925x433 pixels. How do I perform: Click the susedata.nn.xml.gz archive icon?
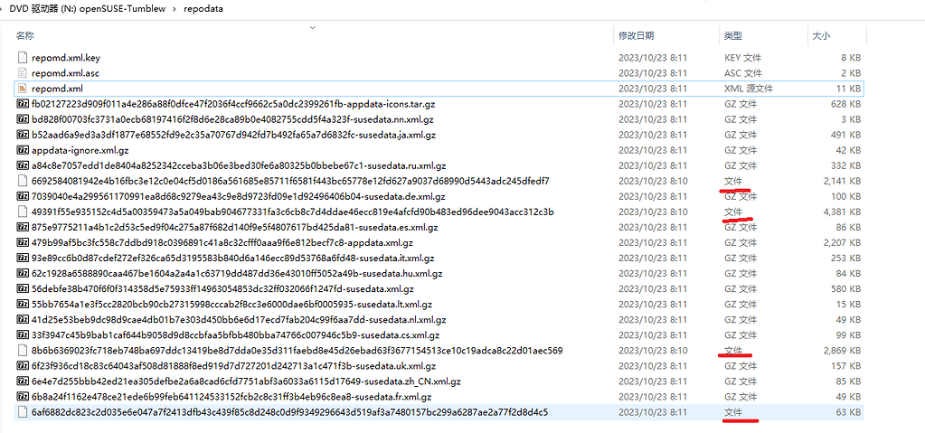pyautogui.click(x=23, y=119)
